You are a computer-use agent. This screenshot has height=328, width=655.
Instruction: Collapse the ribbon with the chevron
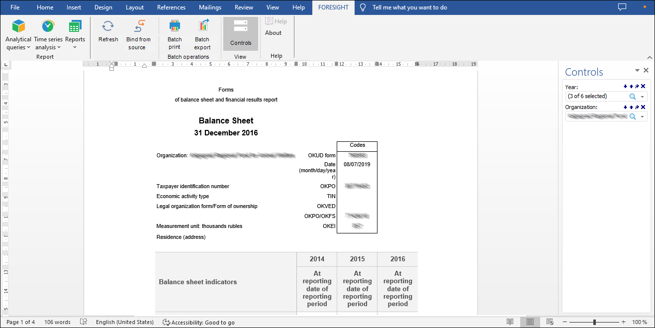(x=649, y=57)
